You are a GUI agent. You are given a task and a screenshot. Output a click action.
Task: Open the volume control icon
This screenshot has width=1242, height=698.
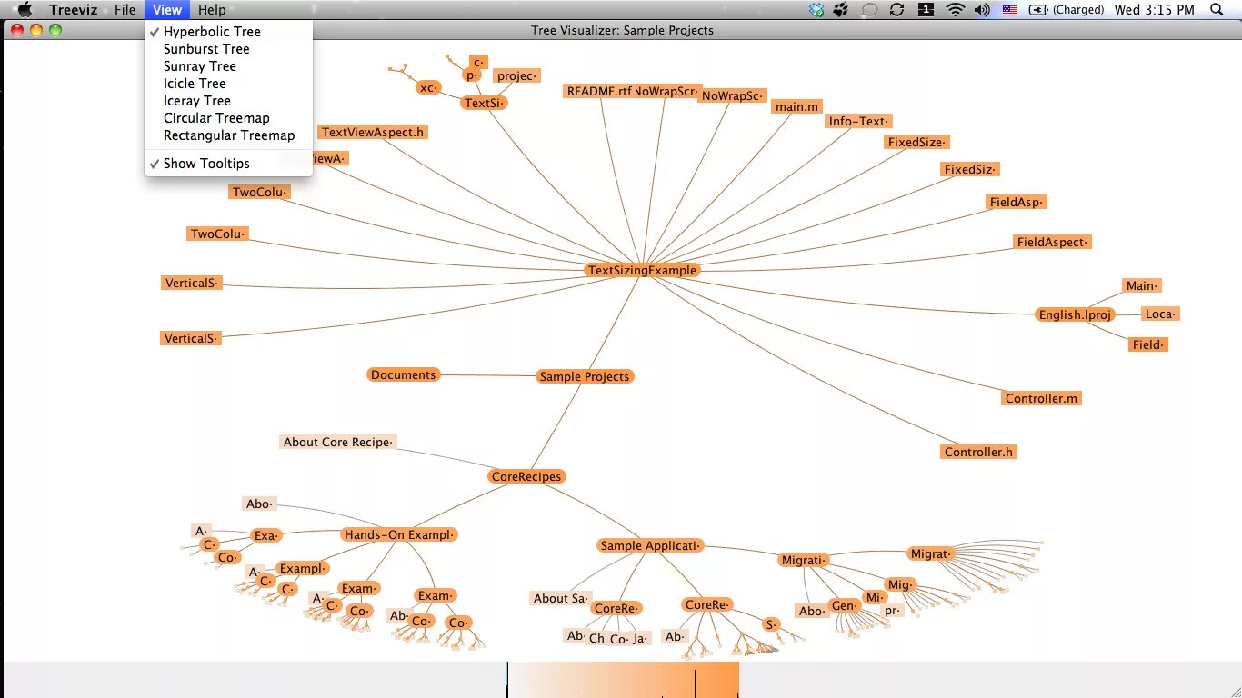point(982,10)
